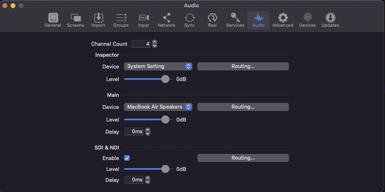Click the Main Level slider handle
The height and width of the screenshot is (192, 385).
(x=165, y=119)
